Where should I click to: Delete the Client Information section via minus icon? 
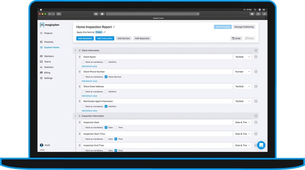coord(256,51)
